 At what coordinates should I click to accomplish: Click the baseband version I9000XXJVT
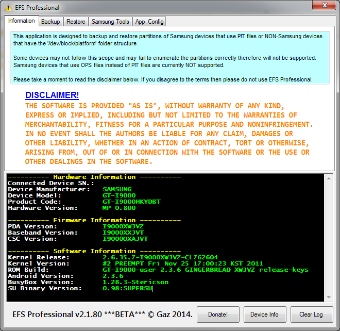point(123,233)
